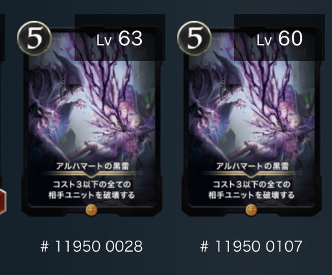
Task: Click the Lv 60 level label
Action: [x=279, y=38]
